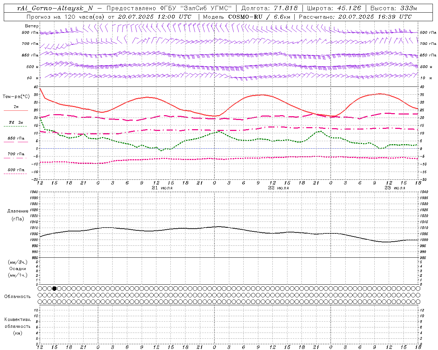Click the Тем-ра(°C) axis label
The height and width of the screenshot is (350, 438).
click(16, 97)
